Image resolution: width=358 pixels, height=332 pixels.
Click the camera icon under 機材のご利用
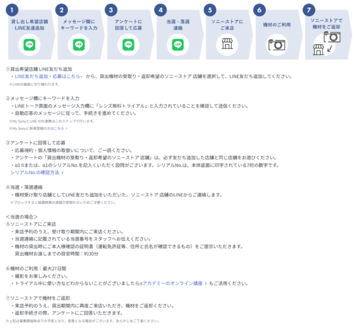coord(277,45)
